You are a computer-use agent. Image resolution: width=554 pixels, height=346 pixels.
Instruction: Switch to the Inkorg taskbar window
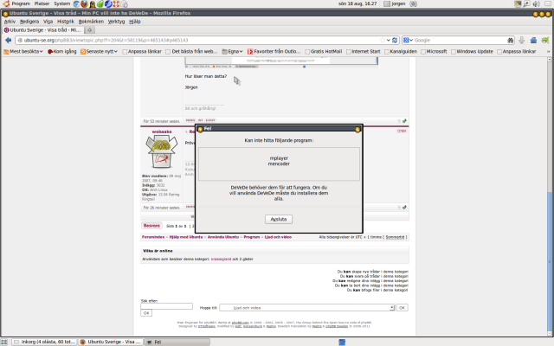click(x=44, y=342)
